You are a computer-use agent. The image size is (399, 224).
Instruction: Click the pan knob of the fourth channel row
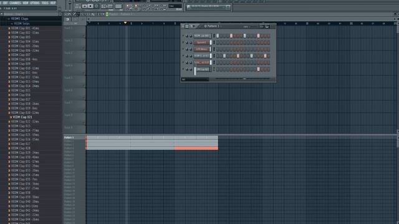(x=187, y=56)
